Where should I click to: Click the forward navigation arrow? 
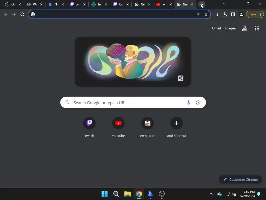[14, 15]
